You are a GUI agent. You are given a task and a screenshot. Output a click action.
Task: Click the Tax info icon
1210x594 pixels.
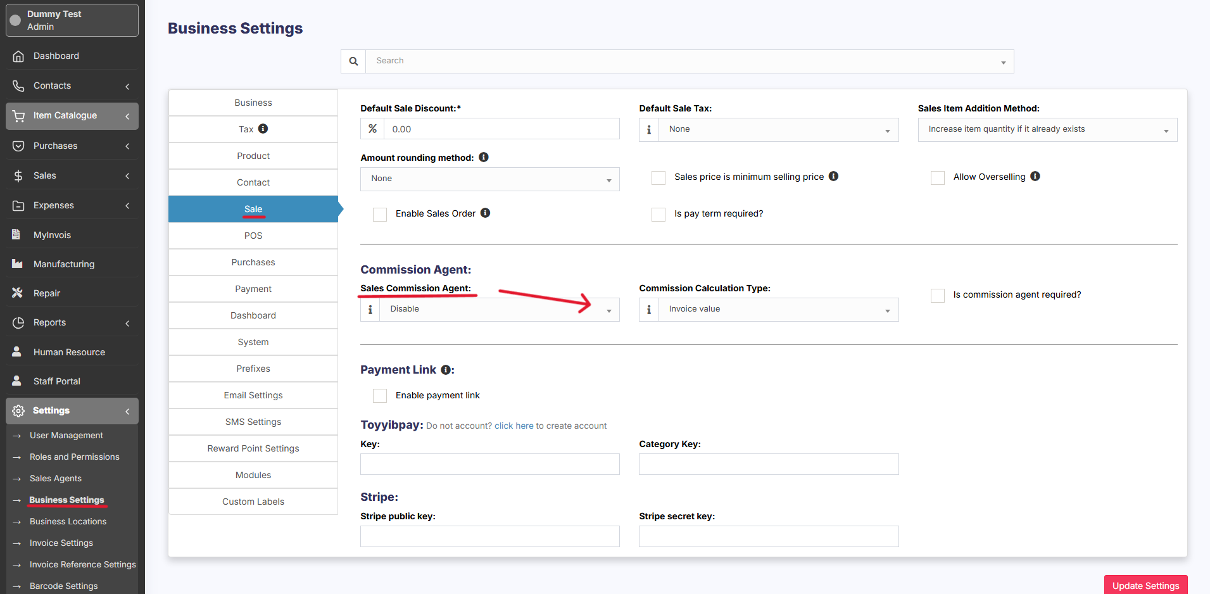pos(263,129)
